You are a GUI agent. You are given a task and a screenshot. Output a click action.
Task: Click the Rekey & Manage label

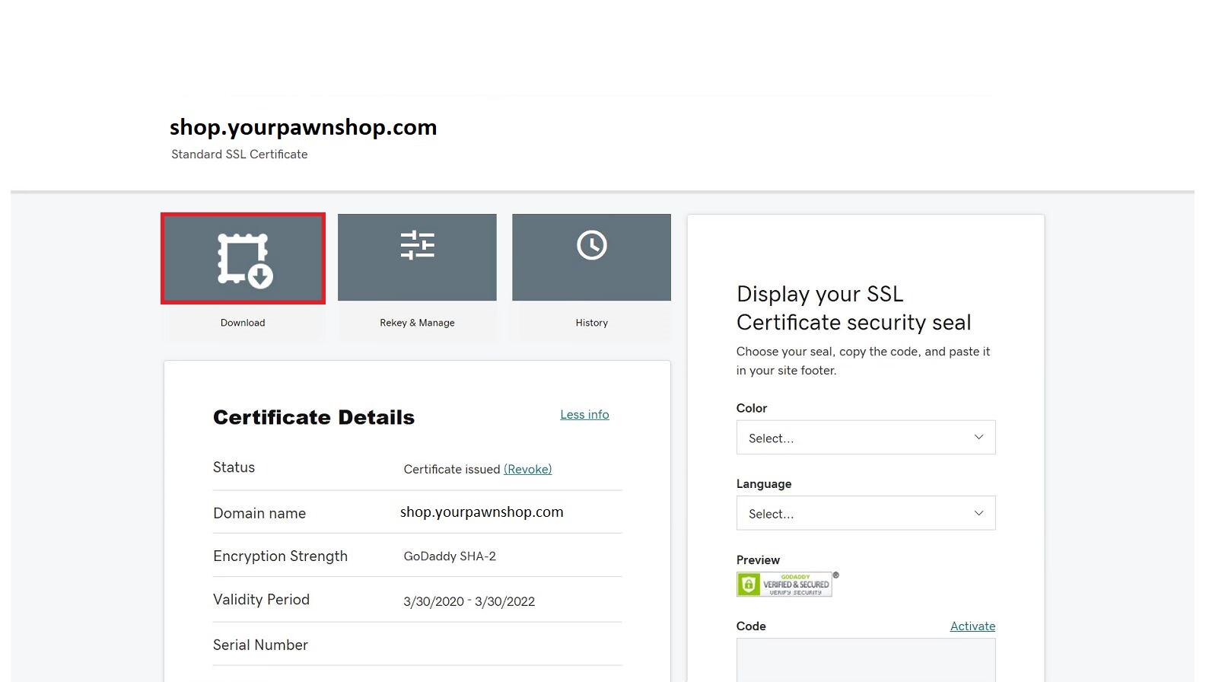coord(417,323)
